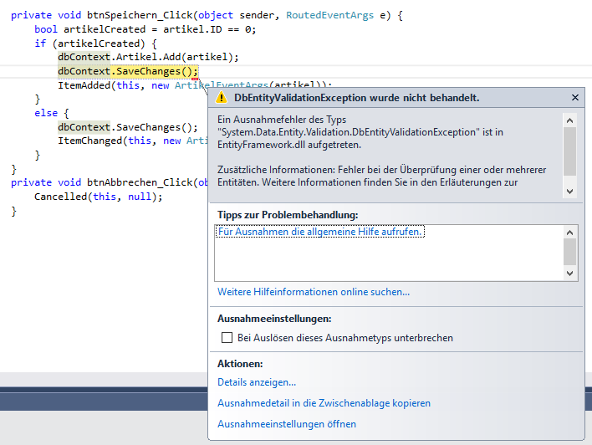592x445 pixels.
Task: Click 'dbContext.Artikel.Add(artikel);' code line
Action: pos(148,57)
